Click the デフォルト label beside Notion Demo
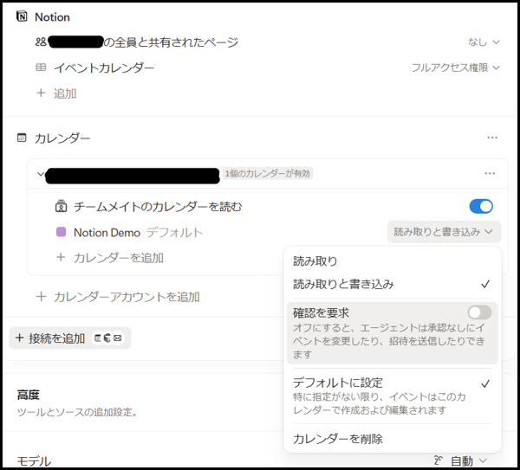Image resolution: width=520 pixels, height=470 pixels. click(174, 232)
